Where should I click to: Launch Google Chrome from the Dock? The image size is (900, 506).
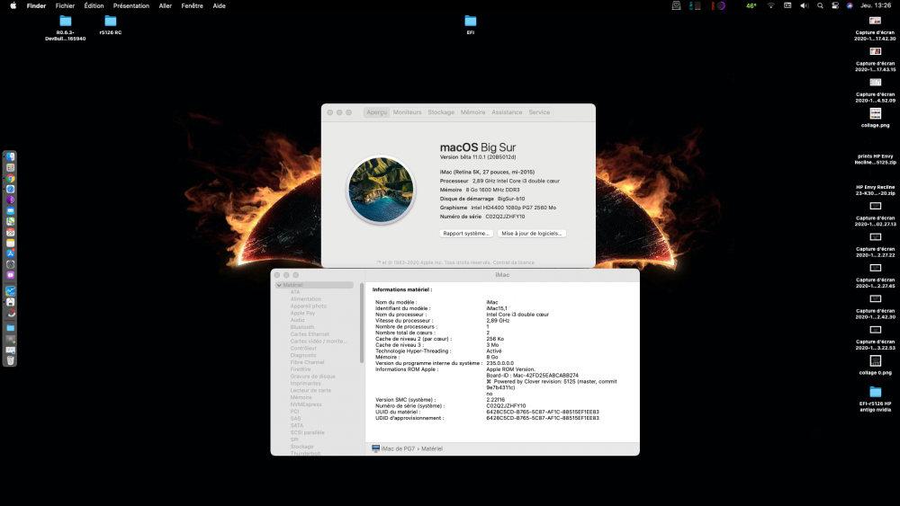coord(10,178)
